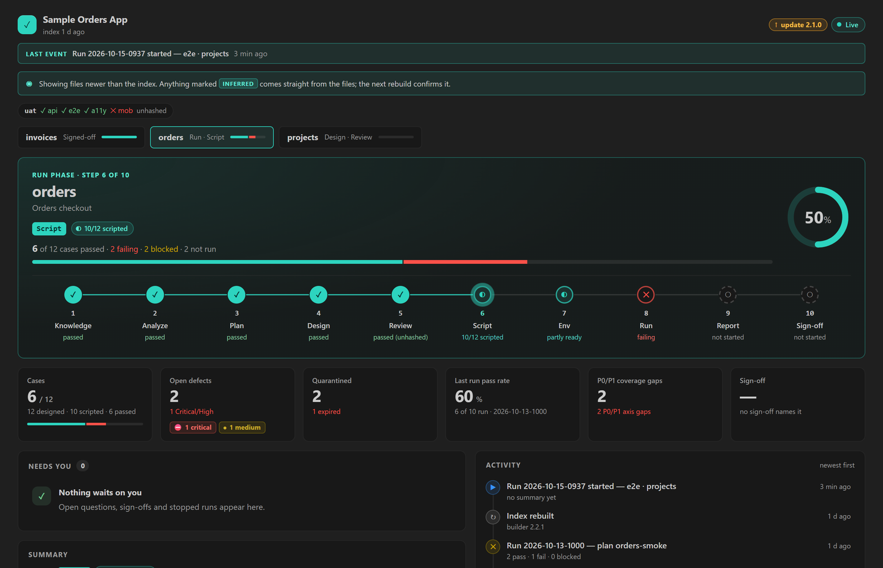Click the RUN PHASE · STEP 6 OF 10 label
This screenshot has height=568, width=883.
(x=81, y=175)
